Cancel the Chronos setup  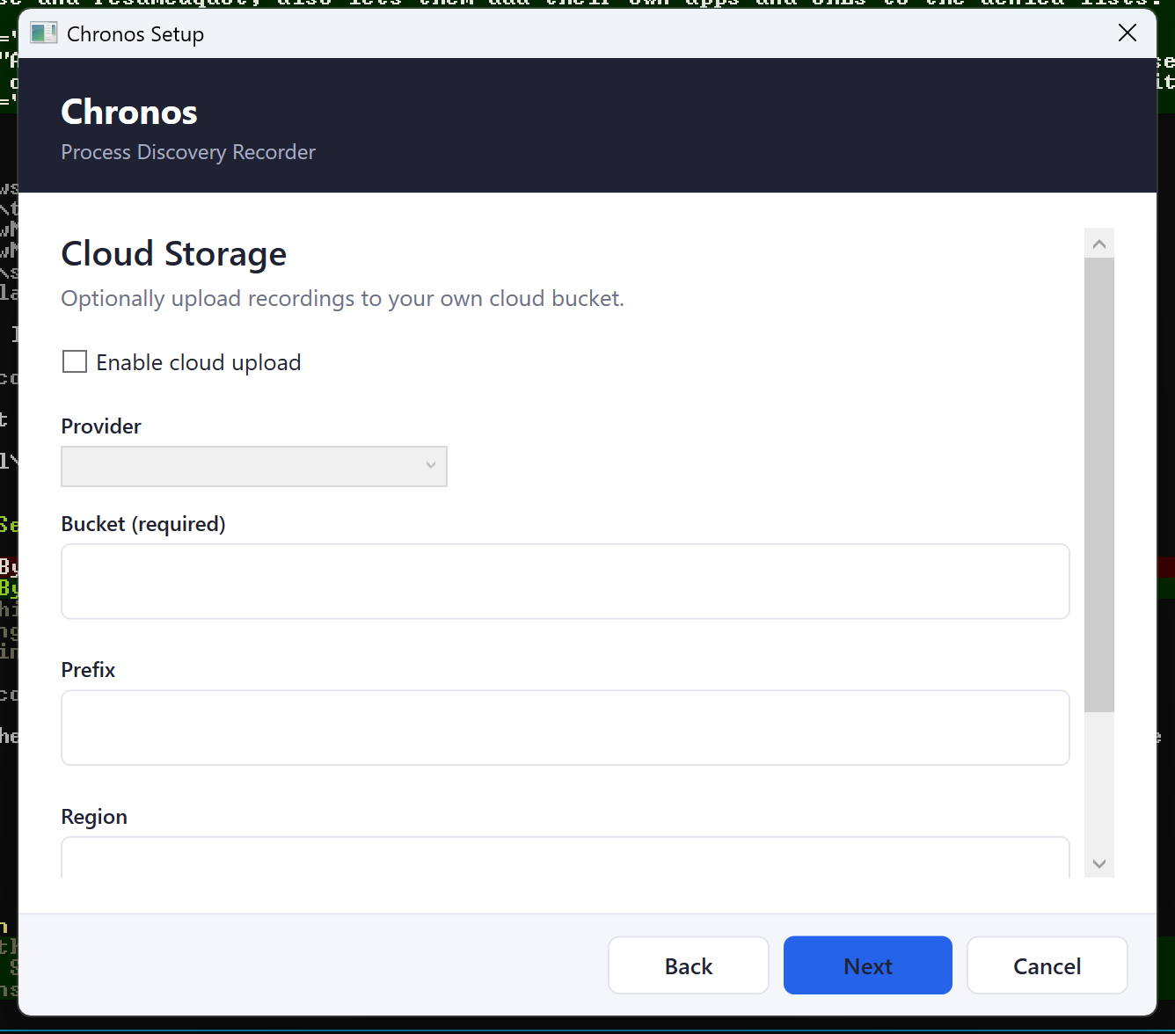(1047, 965)
